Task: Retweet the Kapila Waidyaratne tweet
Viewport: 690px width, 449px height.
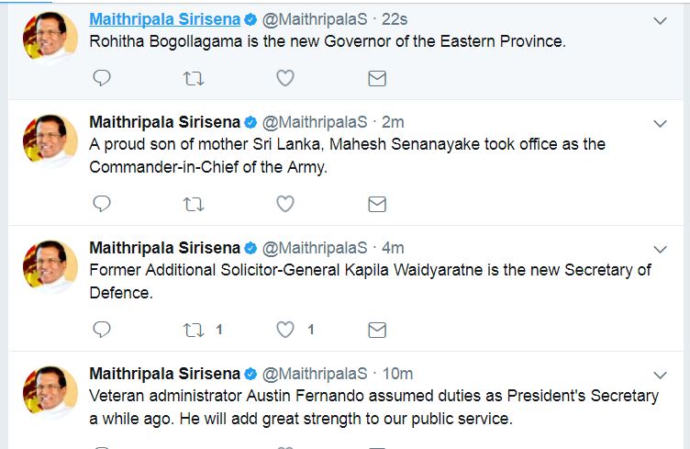Action: 194,329
